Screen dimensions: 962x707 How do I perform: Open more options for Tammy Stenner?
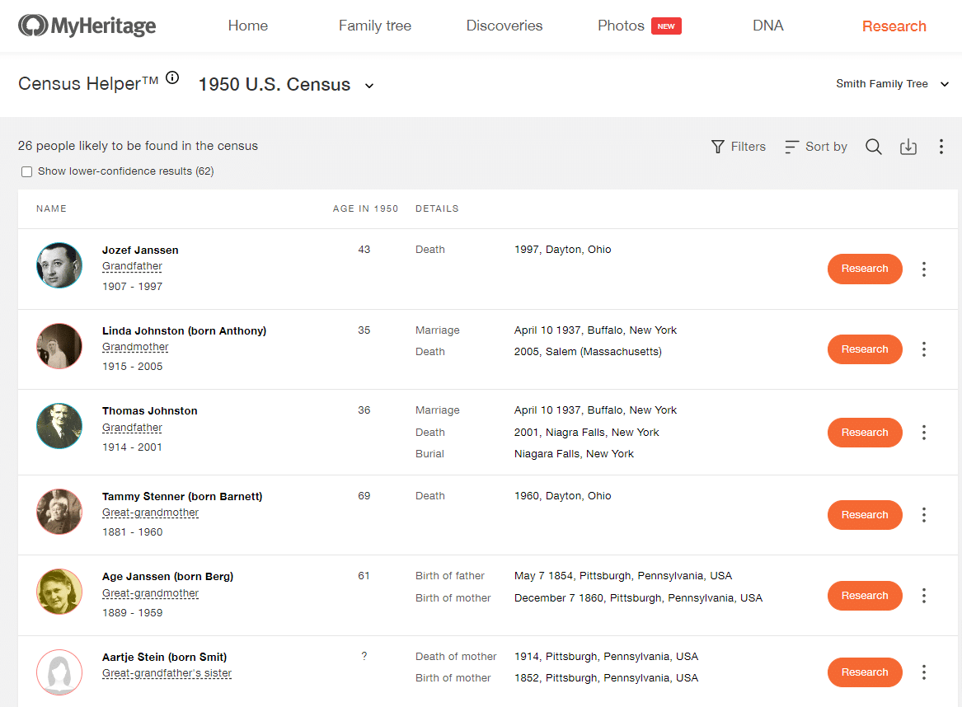[x=924, y=515]
